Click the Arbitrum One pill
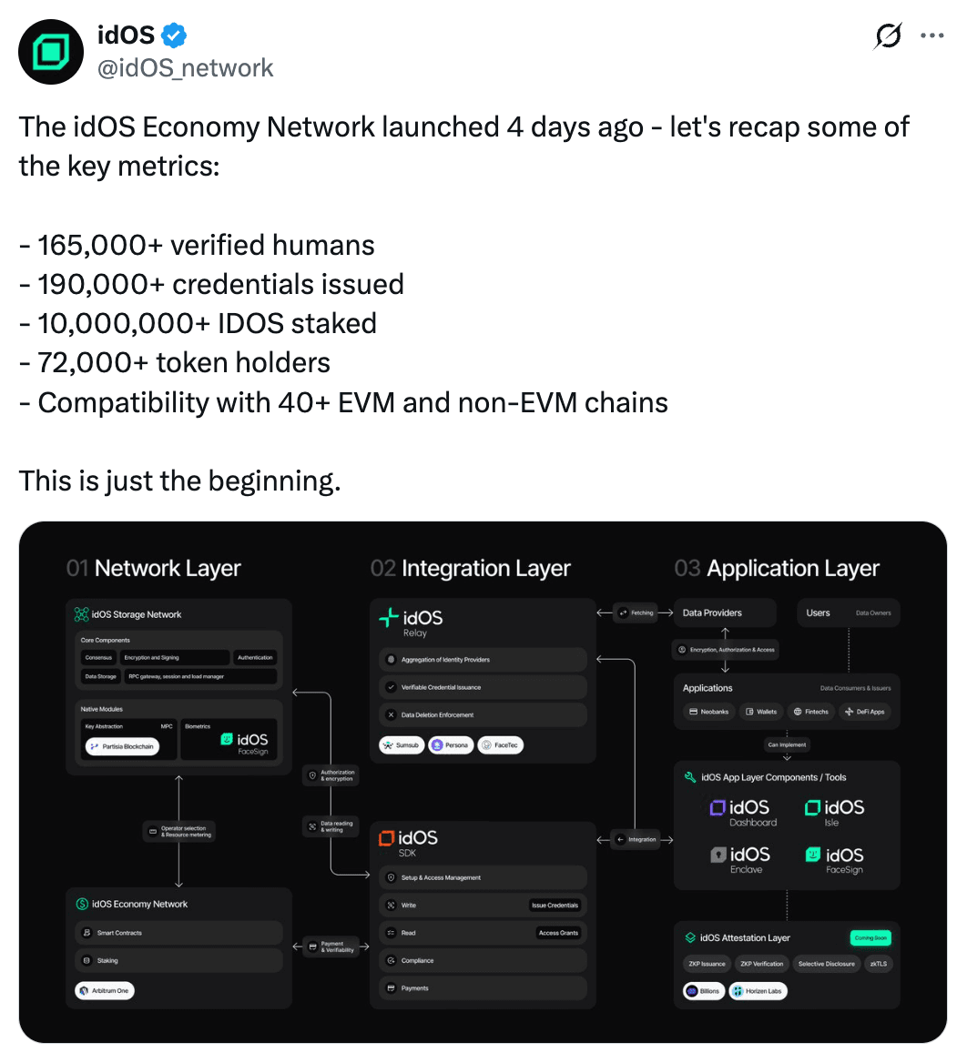967x1063 pixels. (104, 990)
